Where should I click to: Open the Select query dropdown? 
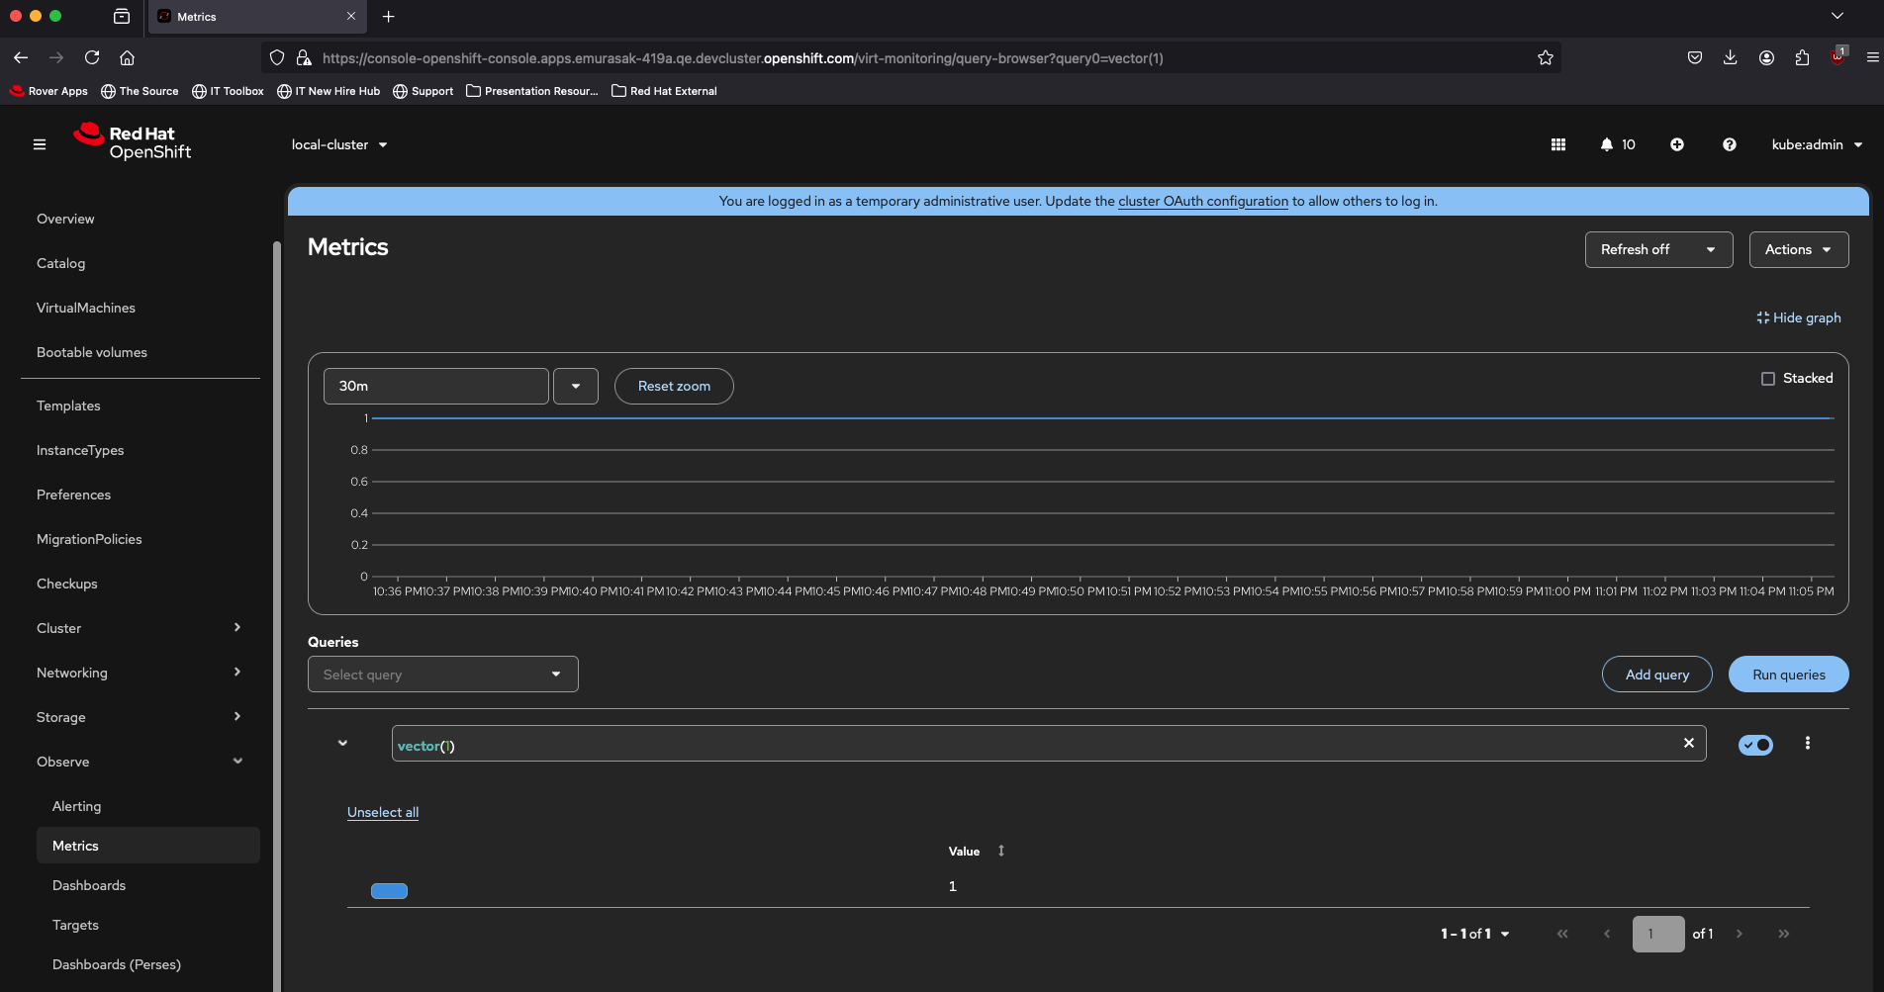coord(442,675)
